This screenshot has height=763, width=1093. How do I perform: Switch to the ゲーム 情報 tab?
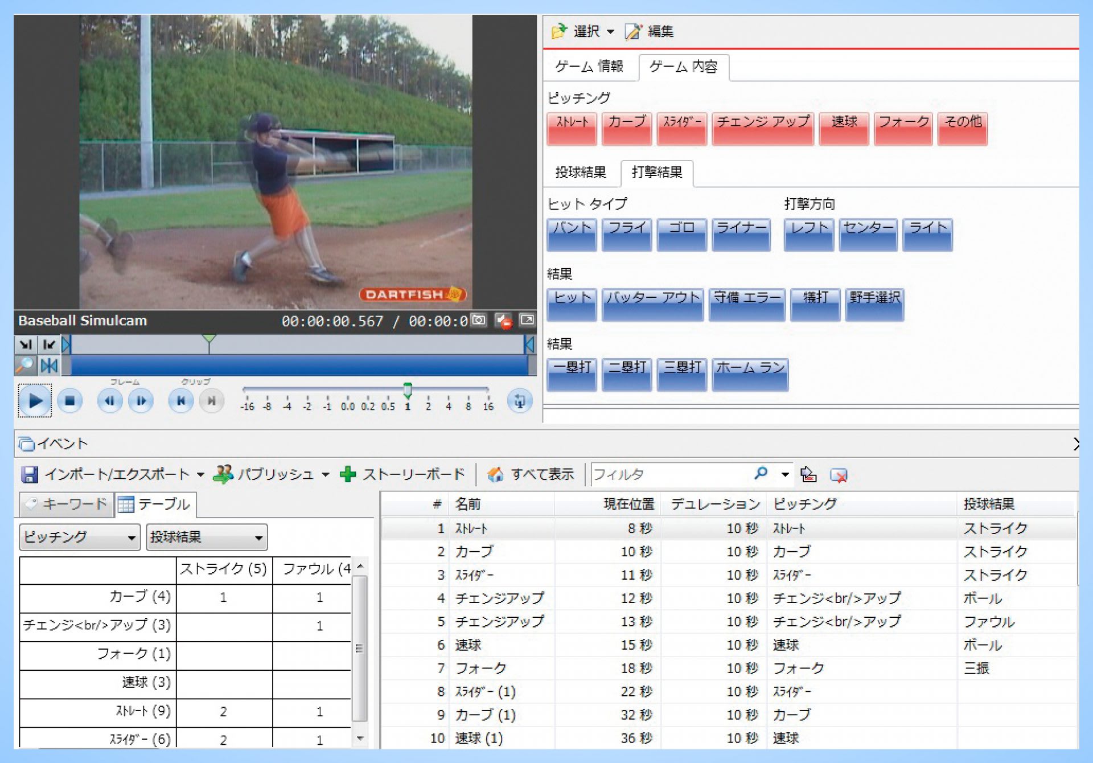[589, 67]
